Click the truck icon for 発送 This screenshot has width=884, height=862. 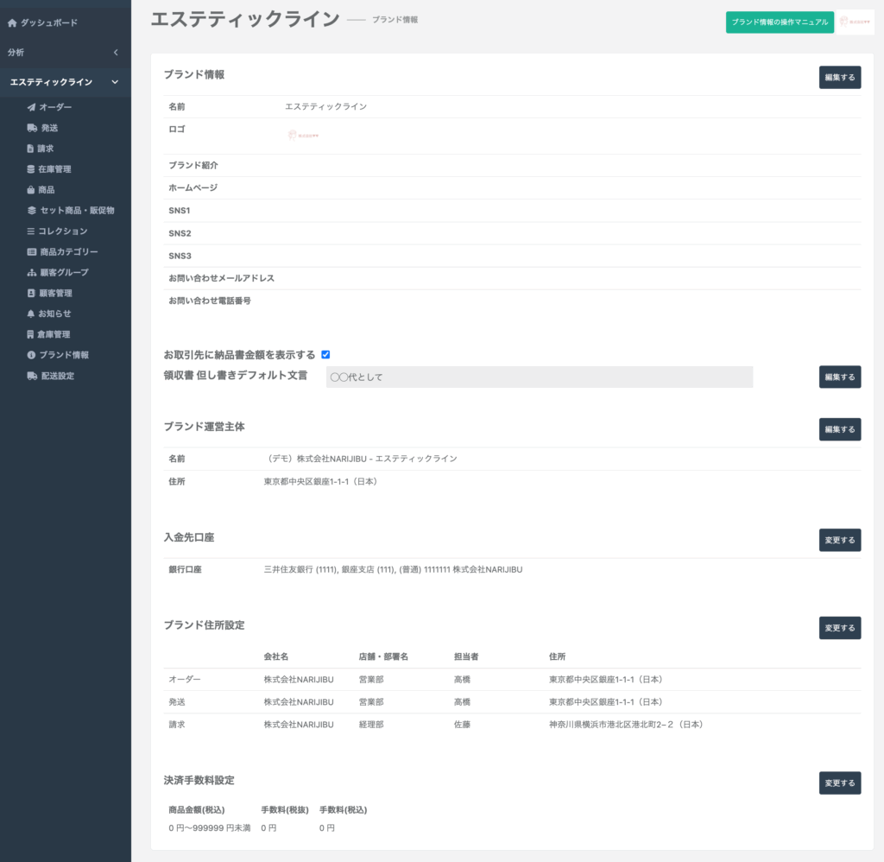pyautogui.click(x=32, y=128)
